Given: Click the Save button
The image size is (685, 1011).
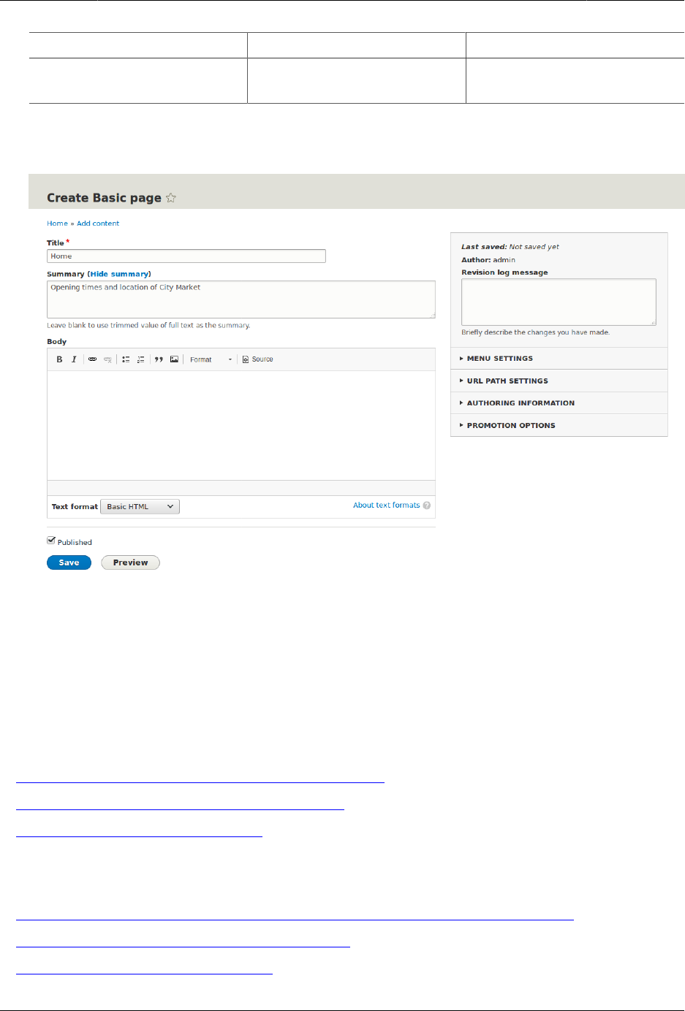Looking at the screenshot, I should (x=69, y=563).
